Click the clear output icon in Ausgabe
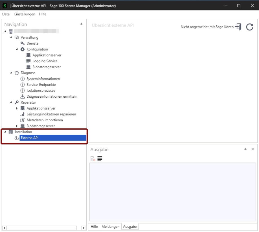The width and height of the screenshot is (259, 232). (93, 159)
